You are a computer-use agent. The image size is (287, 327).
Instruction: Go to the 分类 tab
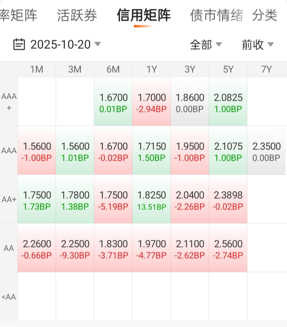tap(265, 16)
